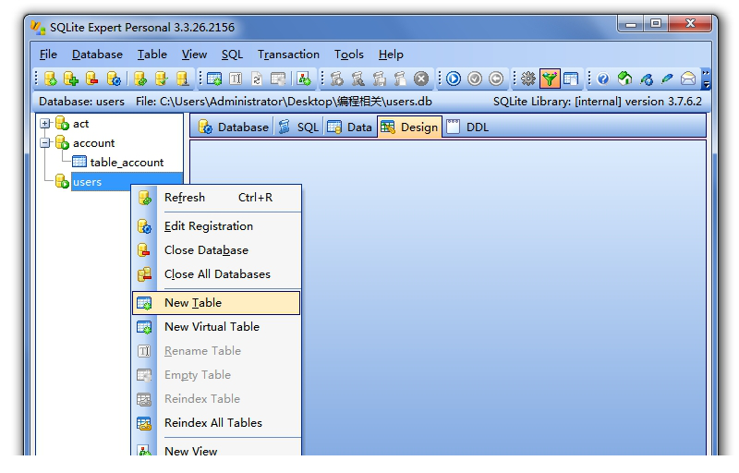Image resolution: width=739 pixels, height=473 pixels.
Task: Choose Edit Registration from the context menu
Action: [216, 226]
